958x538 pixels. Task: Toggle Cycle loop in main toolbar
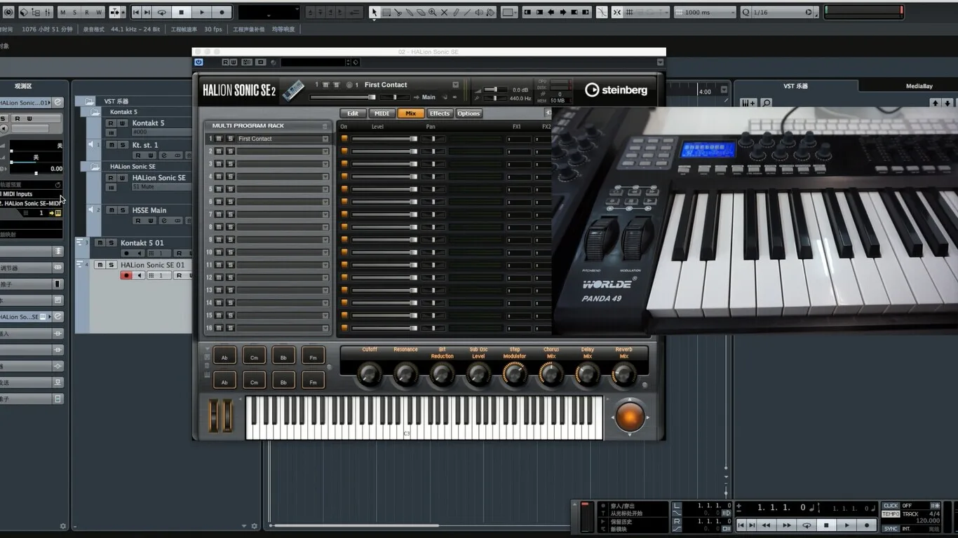point(161,12)
